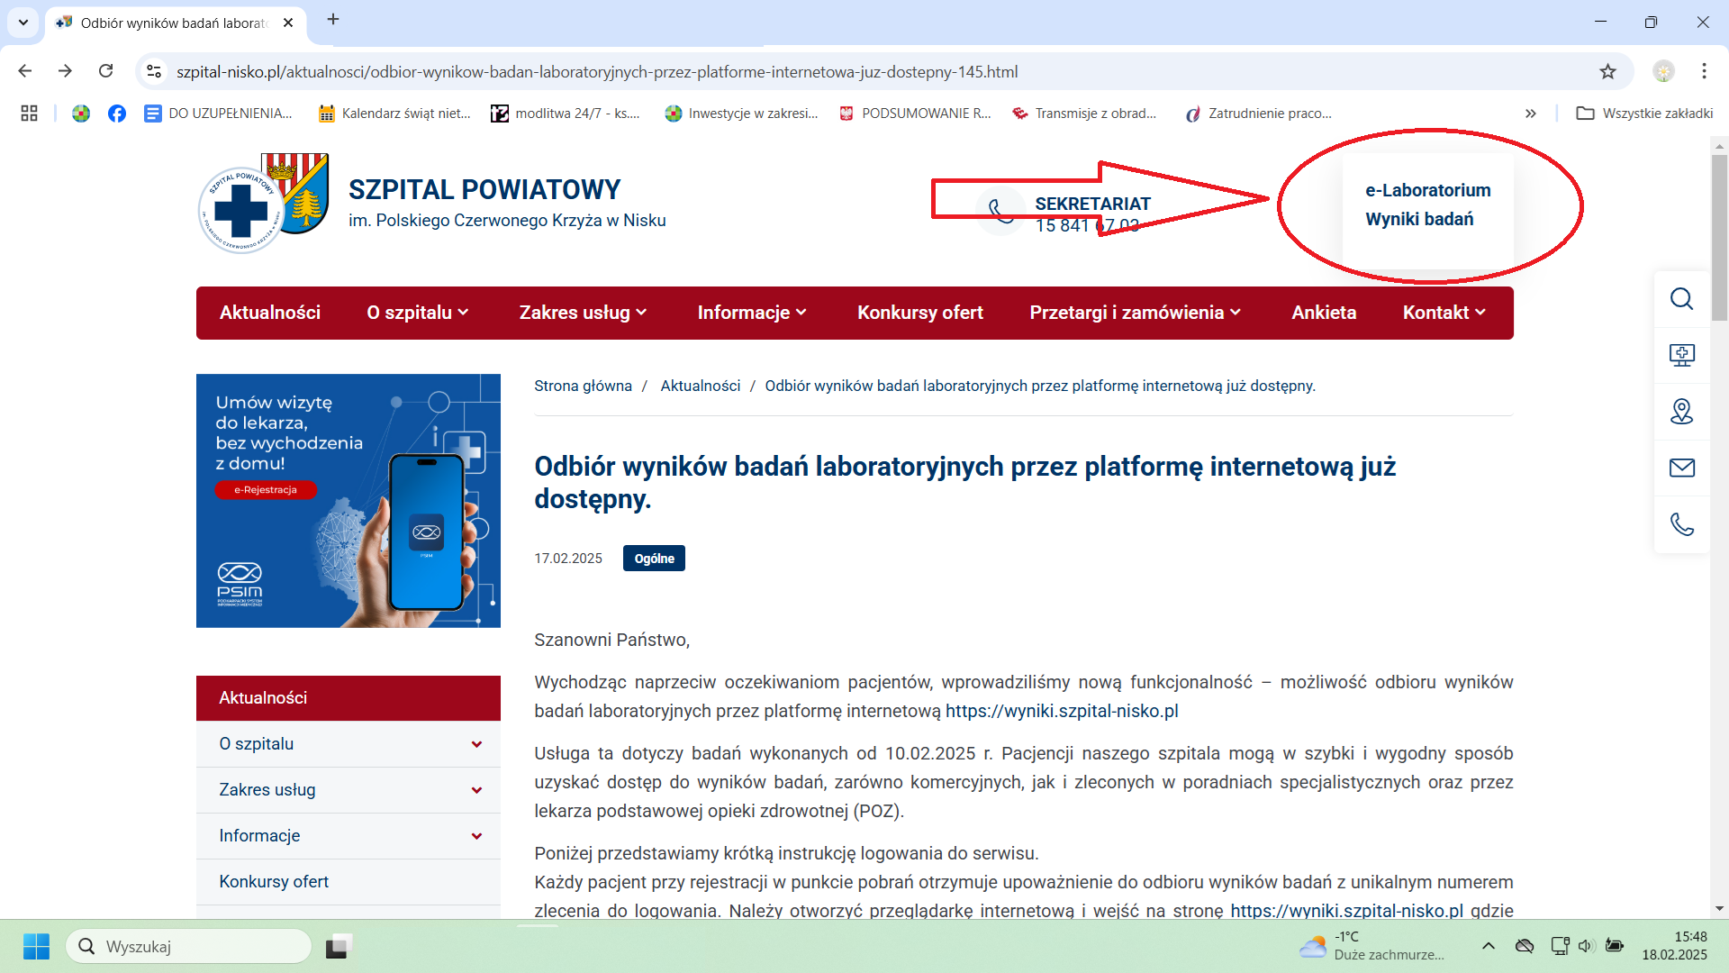Open the taskbar clock and date
This screenshot has width=1729, height=973.
tap(1675, 946)
